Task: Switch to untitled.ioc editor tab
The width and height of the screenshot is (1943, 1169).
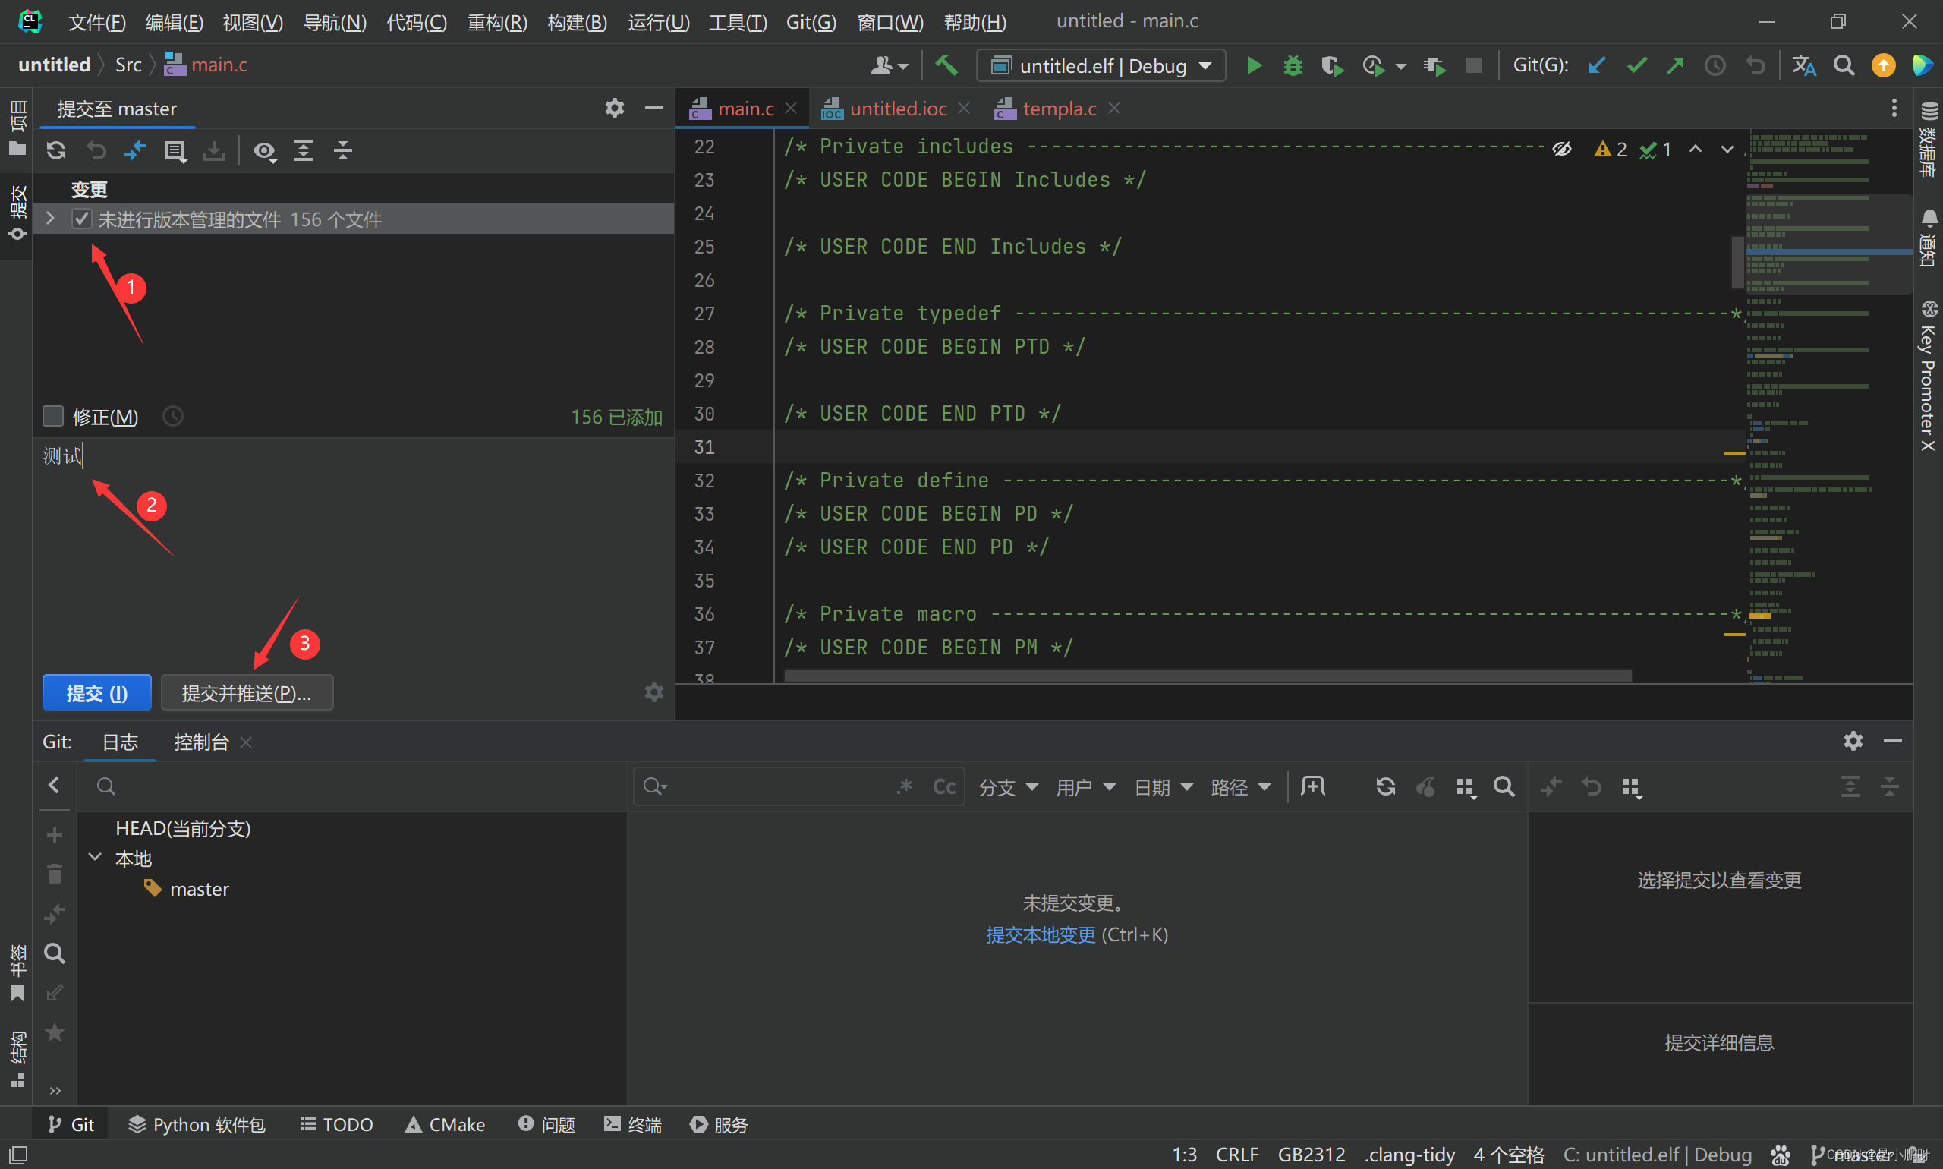Action: 898,109
